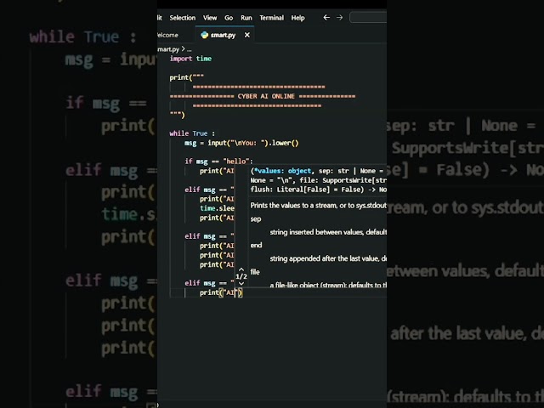The width and height of the screenshot is (544, 408).
Task: Click the breadcrumb ellipsis after smart.py
Action: pos(190,49)
